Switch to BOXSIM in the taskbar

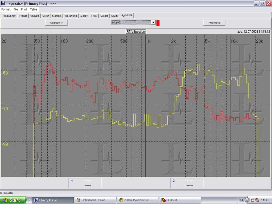pos(180,200)
